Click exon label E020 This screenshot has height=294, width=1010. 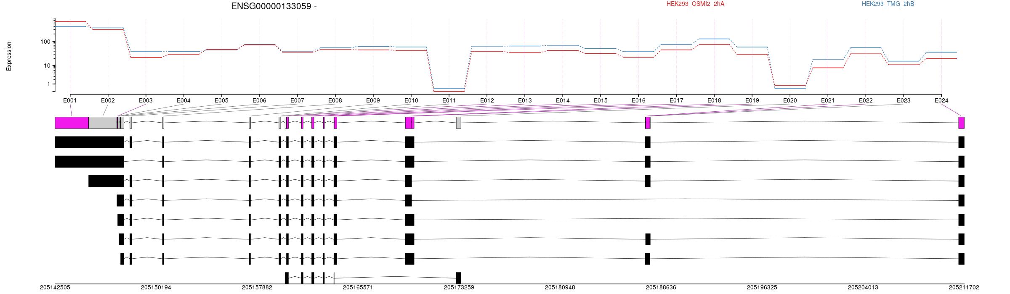790,101
